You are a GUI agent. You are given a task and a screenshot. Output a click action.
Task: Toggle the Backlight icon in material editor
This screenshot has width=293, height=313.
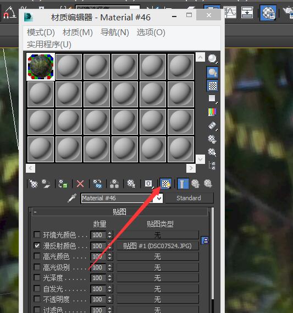(x=212, y=72)
